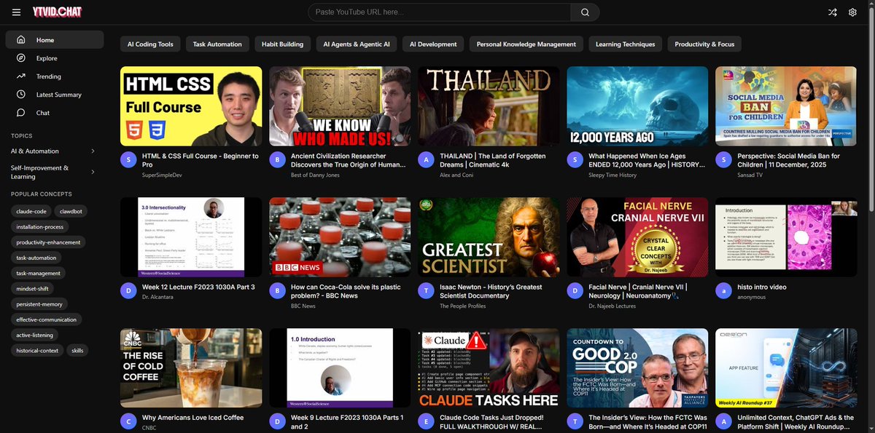Select the Productivity & Focus chip

[704, 44]
